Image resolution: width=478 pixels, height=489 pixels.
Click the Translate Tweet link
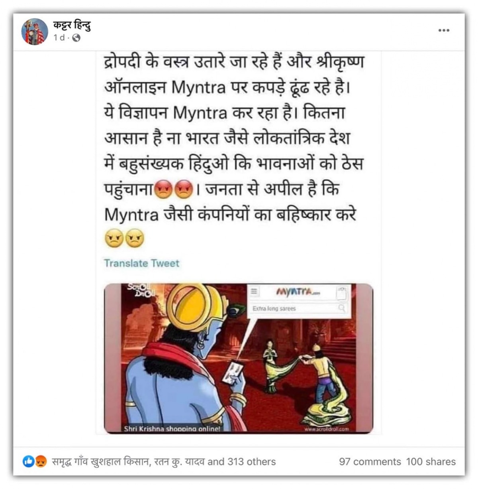[x=141, y=263]
